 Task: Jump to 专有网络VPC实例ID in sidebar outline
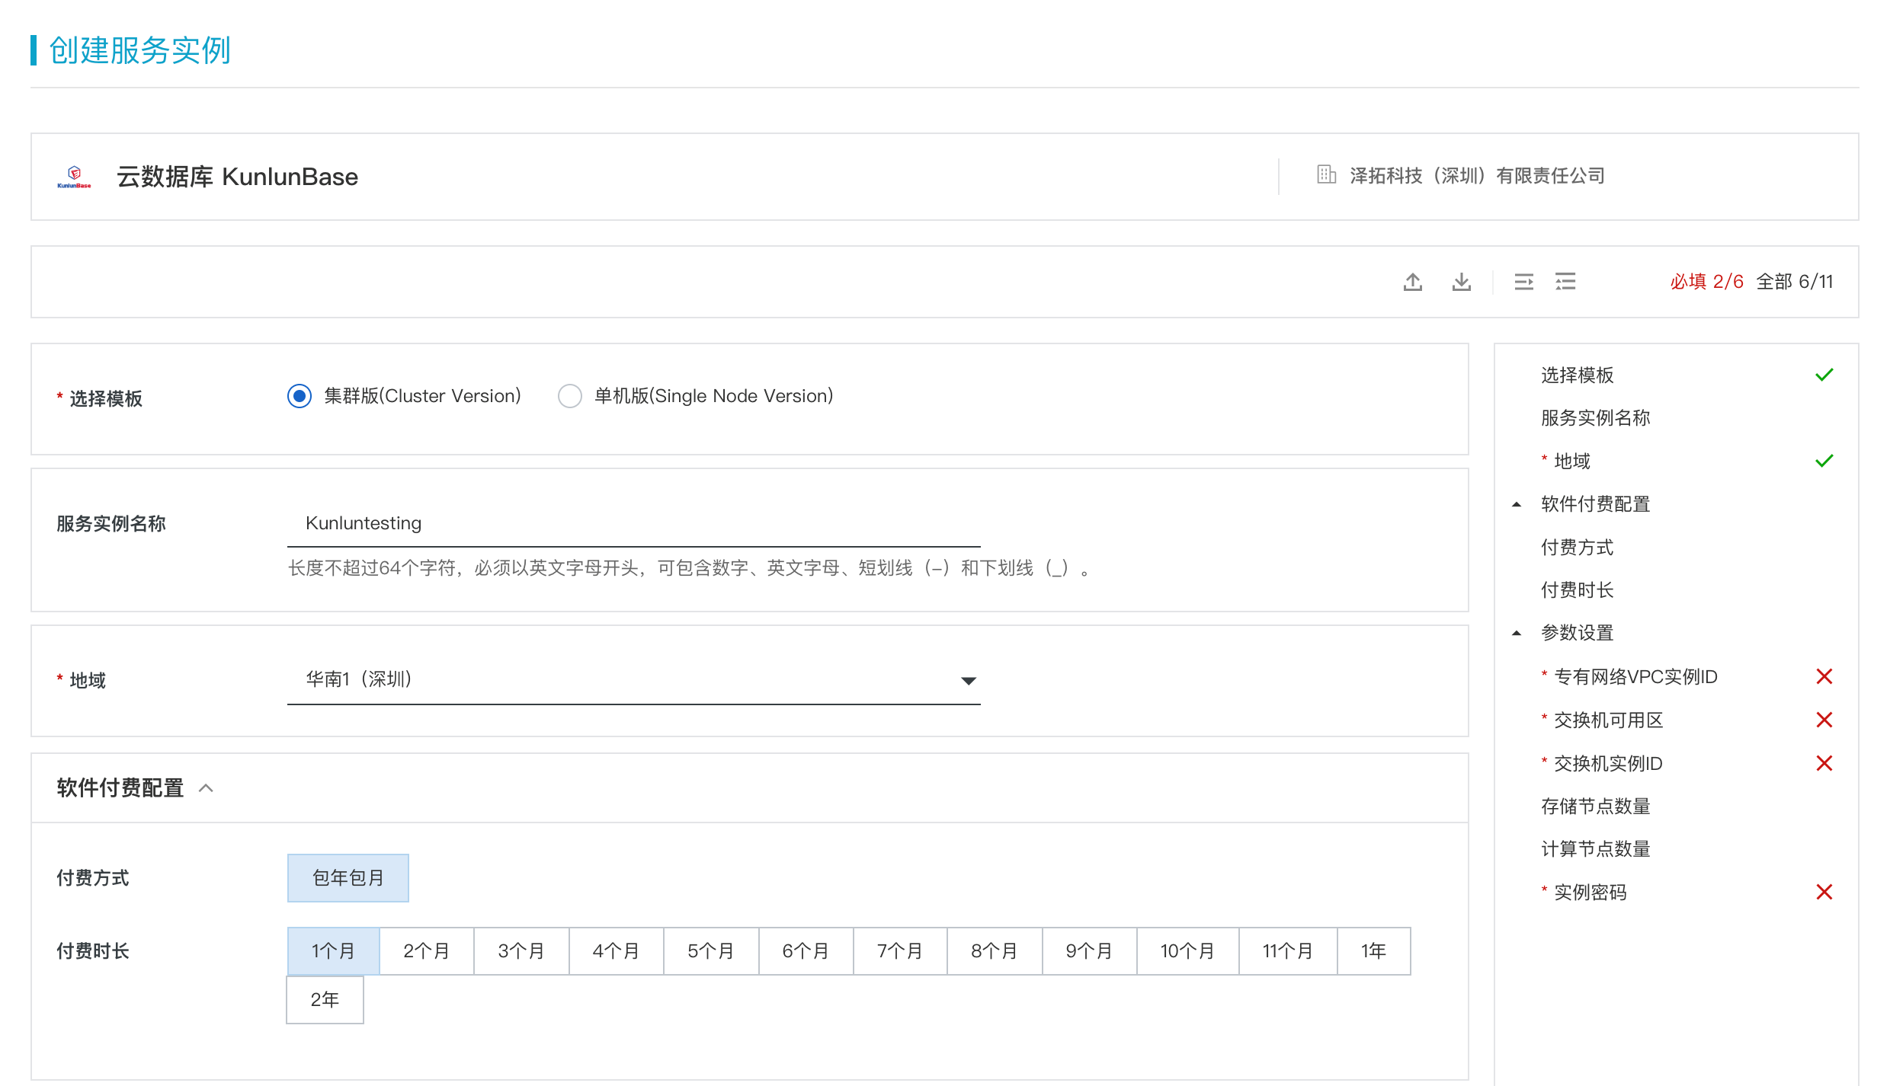[x=1636, y=676]
